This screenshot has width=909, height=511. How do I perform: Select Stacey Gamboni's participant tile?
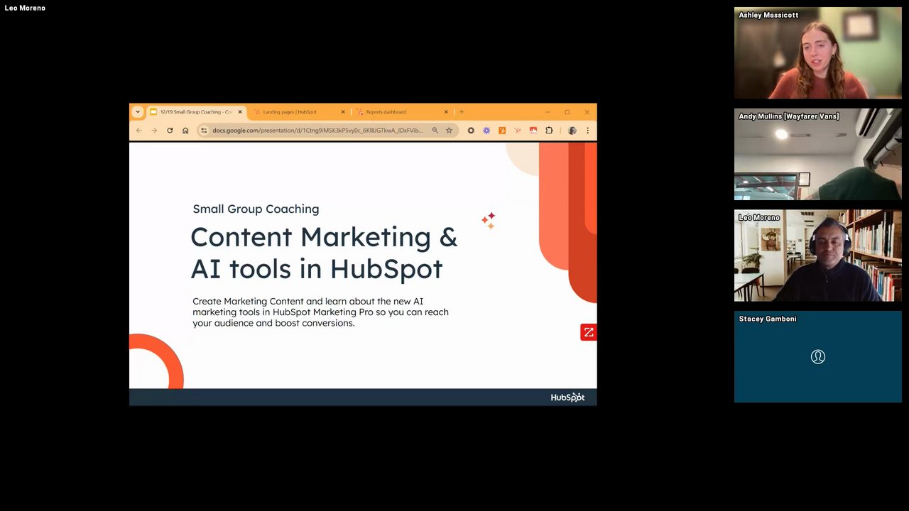[x=818, y=357]
